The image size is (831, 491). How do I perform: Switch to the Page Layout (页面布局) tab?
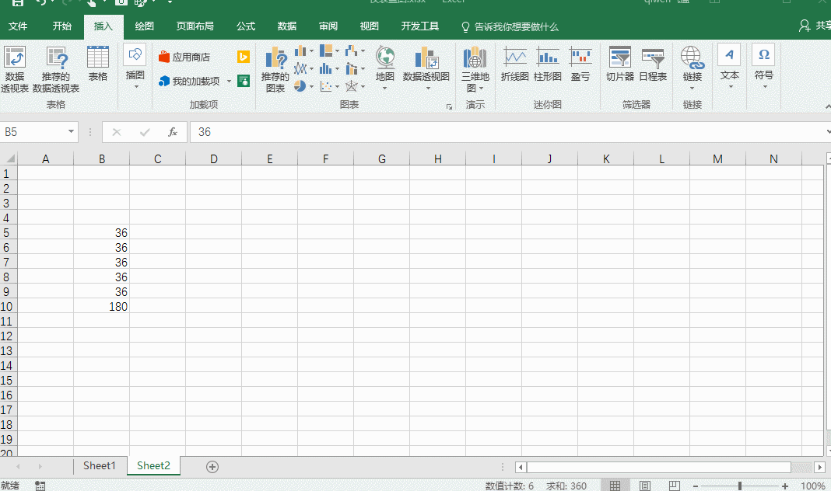pyautogui.click(x=195, y=26)
